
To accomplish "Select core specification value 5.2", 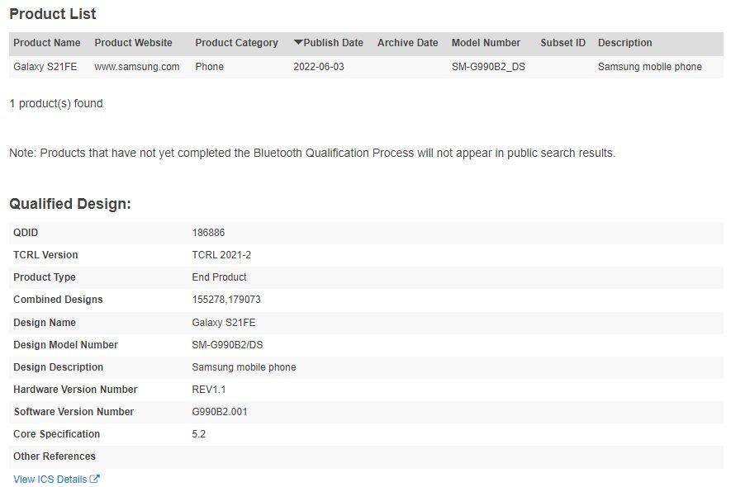I will 198,434.
